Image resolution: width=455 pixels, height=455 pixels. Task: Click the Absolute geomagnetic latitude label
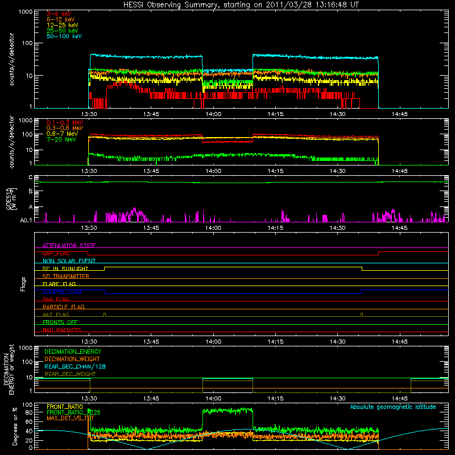click(x=393, y=407)
